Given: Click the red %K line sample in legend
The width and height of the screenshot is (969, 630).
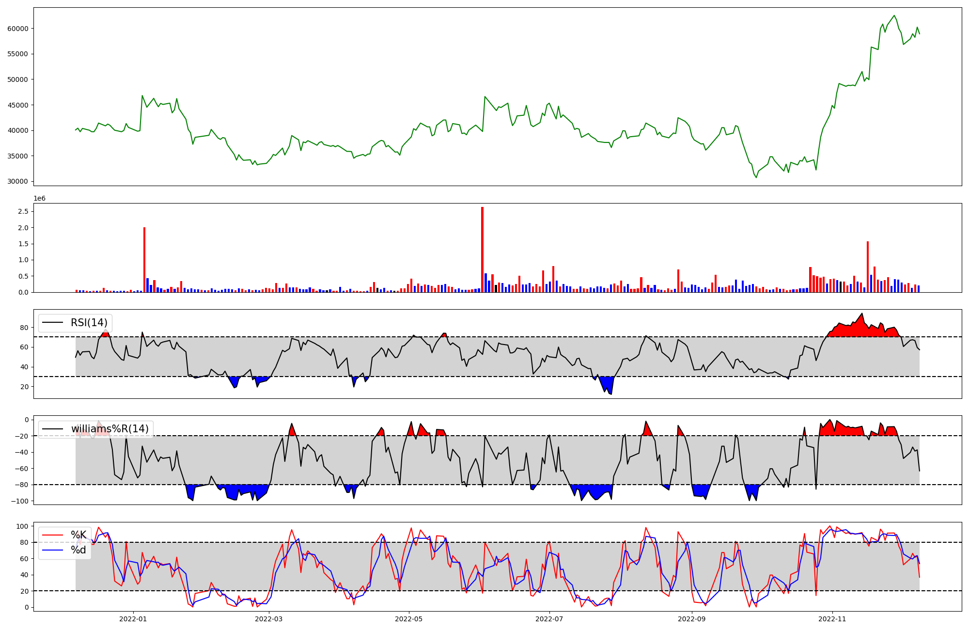Looking at the screenshot, I should pos(53,535).
